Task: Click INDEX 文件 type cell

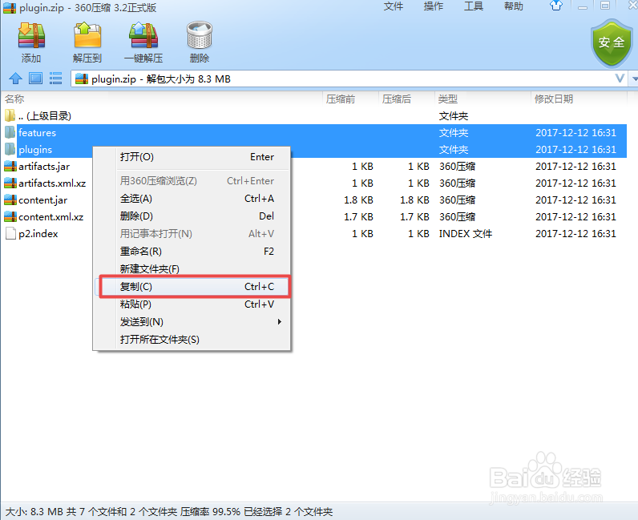Action: [x=466, y=234]
